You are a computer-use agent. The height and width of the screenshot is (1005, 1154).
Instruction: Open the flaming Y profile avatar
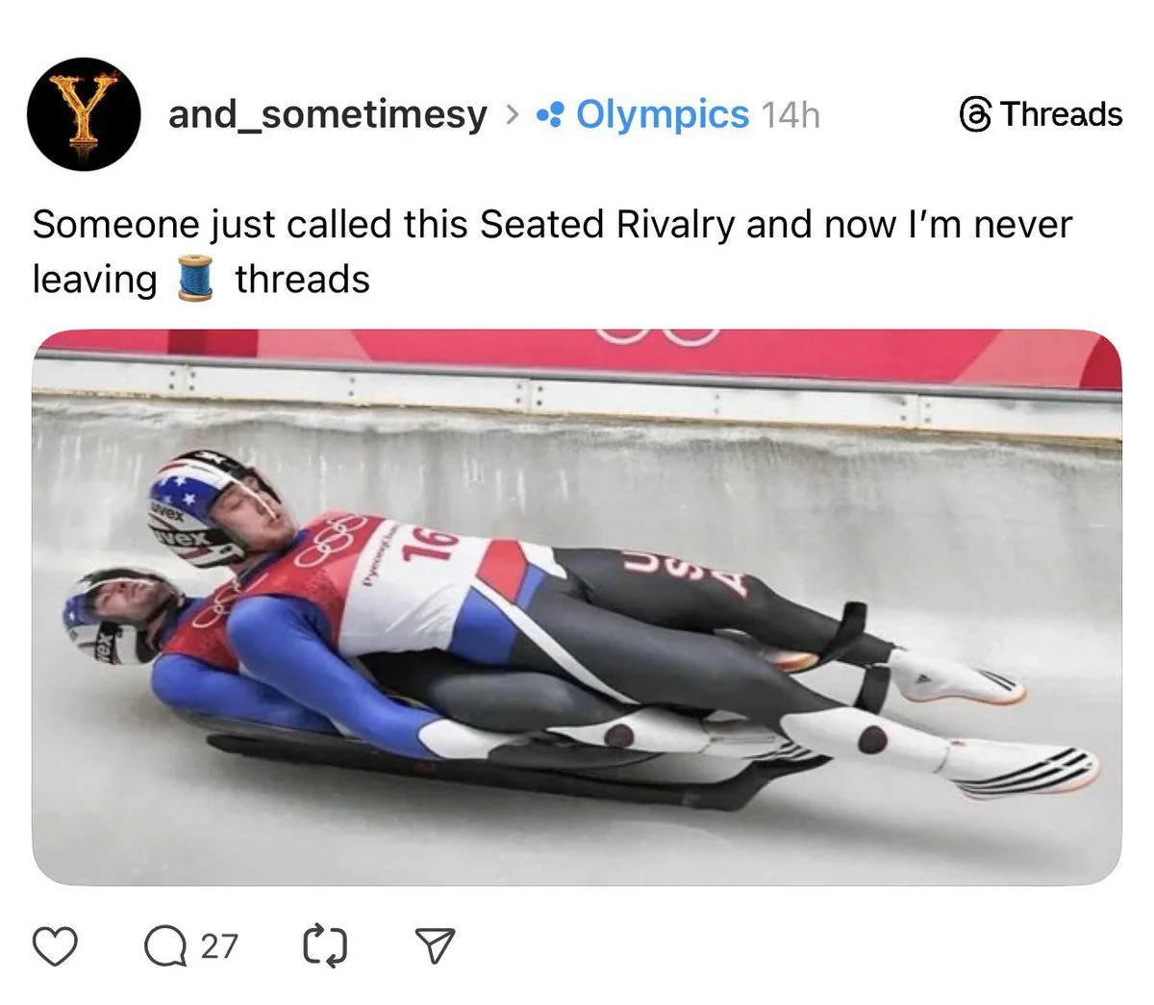[85, 114]
